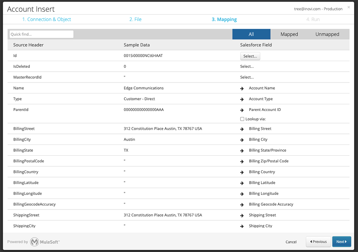Click the arrow icon beside Billing Geocode Accuracy
The width and height of the screenshot is (358, 252).
pyautogui.click(x=242, y=205)
